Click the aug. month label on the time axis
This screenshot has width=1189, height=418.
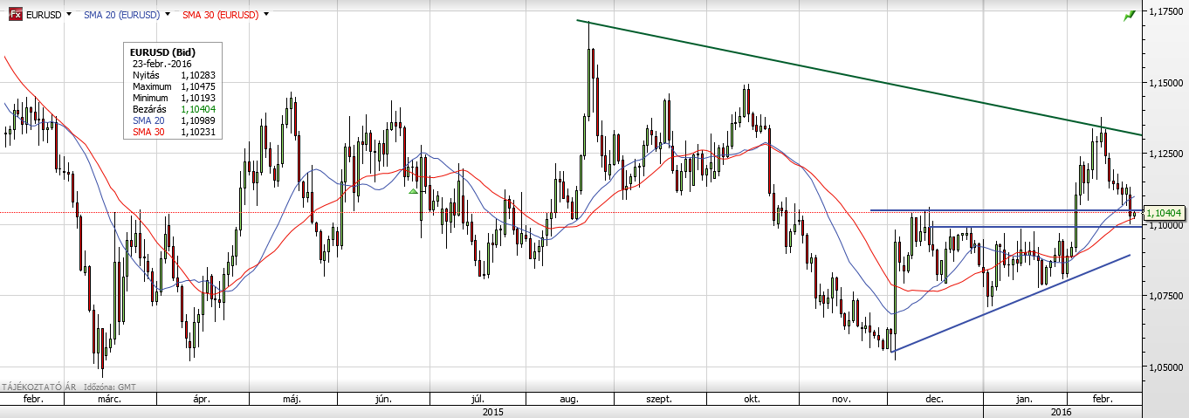568,399
